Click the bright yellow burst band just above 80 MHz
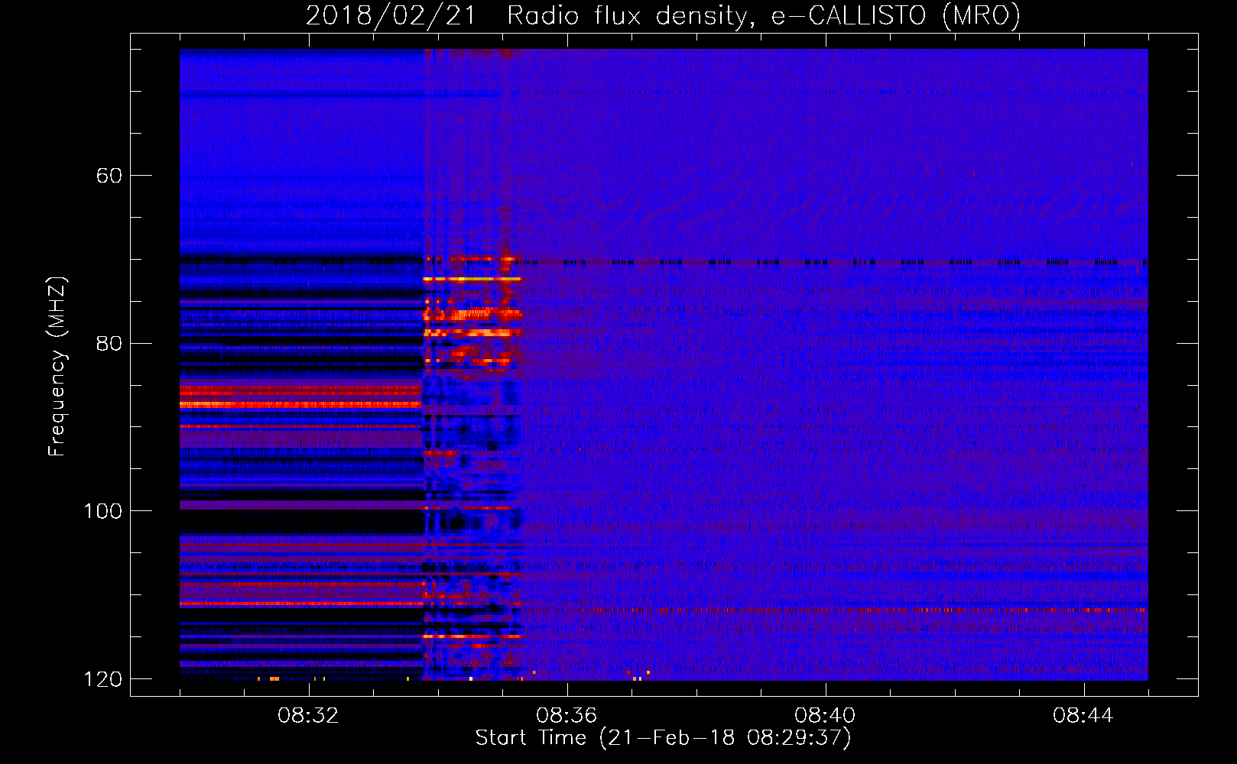 coord(472,332)
